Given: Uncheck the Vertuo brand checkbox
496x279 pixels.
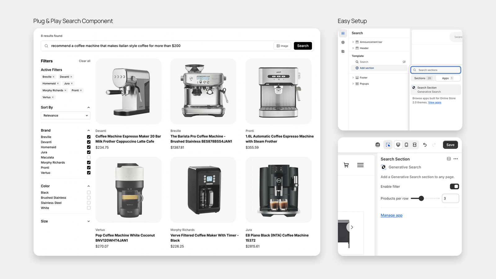Looking at the screenshot, I should click(89, 173).
